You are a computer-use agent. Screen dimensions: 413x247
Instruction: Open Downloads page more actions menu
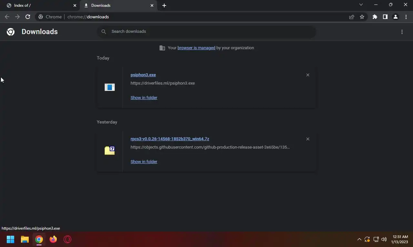[x=402, y=32]
